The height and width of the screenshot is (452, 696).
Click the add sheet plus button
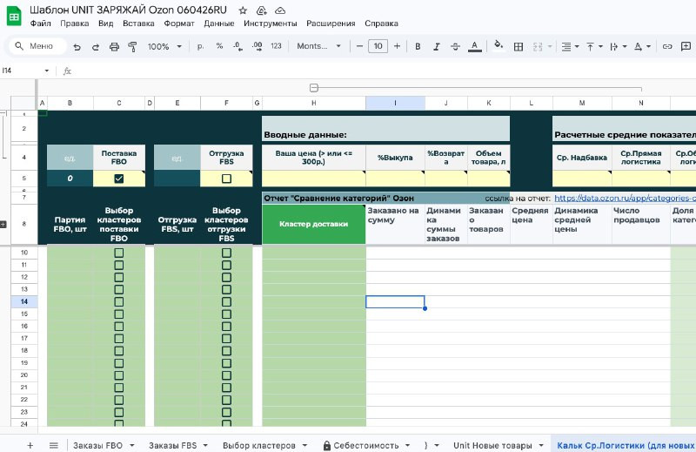click(30, 444)
